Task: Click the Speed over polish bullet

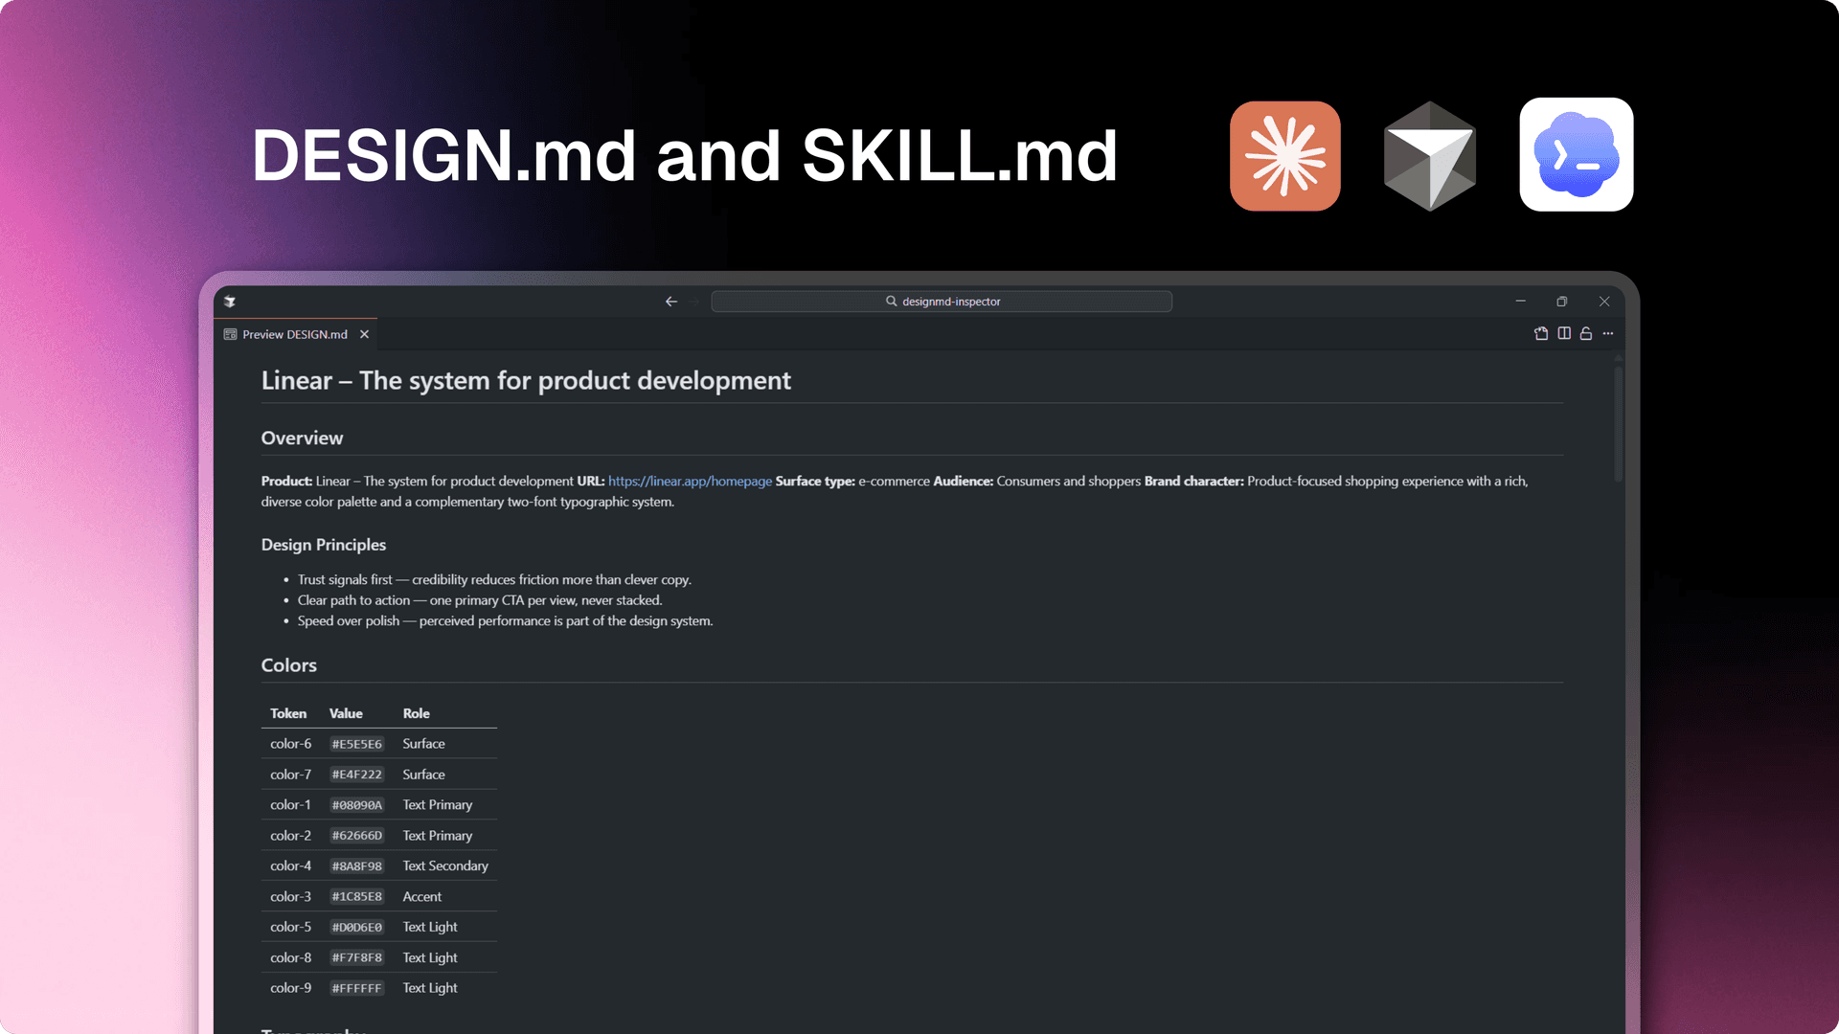Action: pos(505,621)
